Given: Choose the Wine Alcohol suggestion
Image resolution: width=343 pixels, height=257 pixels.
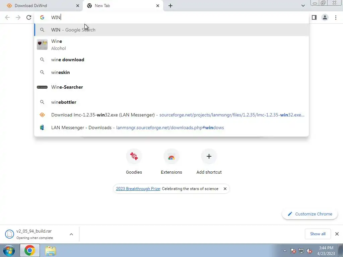Looking at the screenshot, I should (171, 45).
